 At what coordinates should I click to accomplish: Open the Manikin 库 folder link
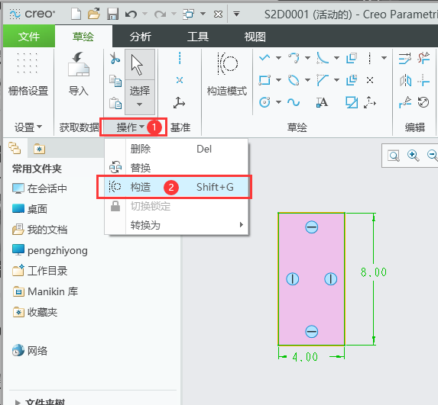point(45,291)
